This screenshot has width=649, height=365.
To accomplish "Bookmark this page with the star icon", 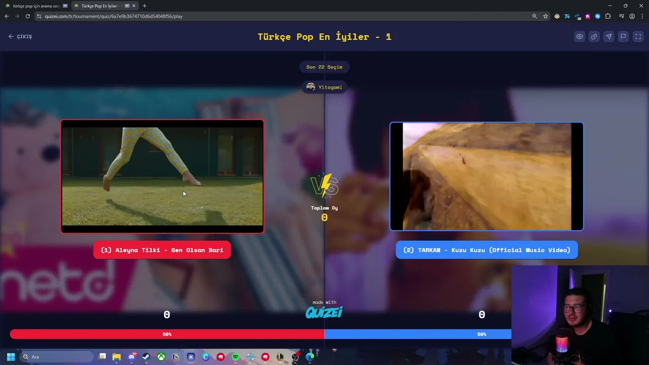I will click(546, 16).
